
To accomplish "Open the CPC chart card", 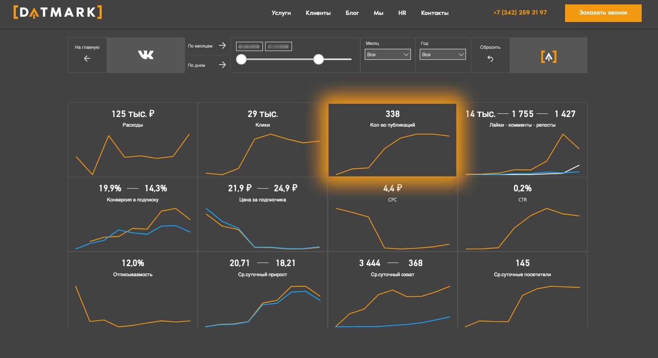I will click(392, 214).
